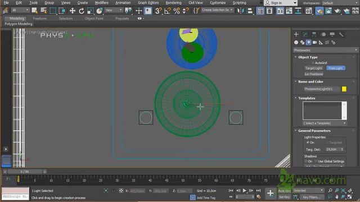Click the yellow object color swatch

pos(344,89)
